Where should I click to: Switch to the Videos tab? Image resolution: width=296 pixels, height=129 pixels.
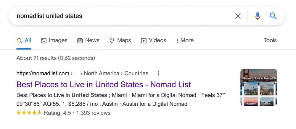click(x=154, y=40)
